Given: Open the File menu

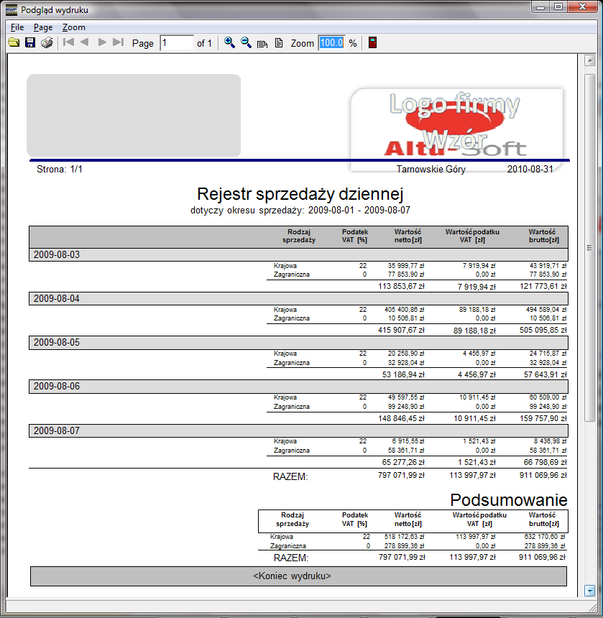Looking at the screenshot, I should point(17,27).
